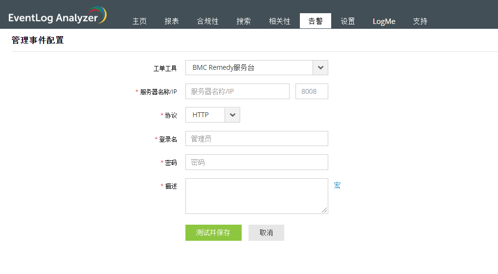The width and height of the screenshot is (498, 274).
Task: Switch to the 报表 tab
Action: tap(172, 21)
